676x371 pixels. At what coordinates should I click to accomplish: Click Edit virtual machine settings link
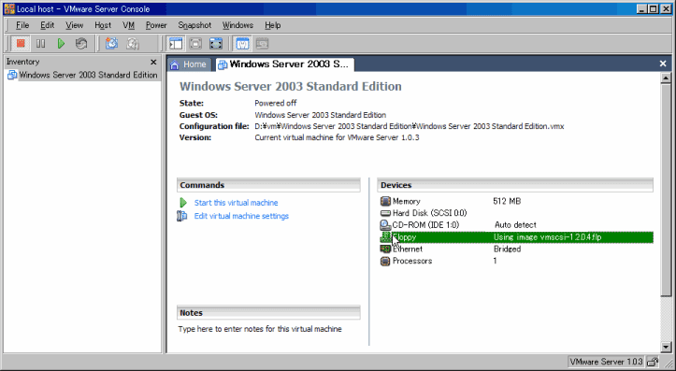[x=241, y=216]
